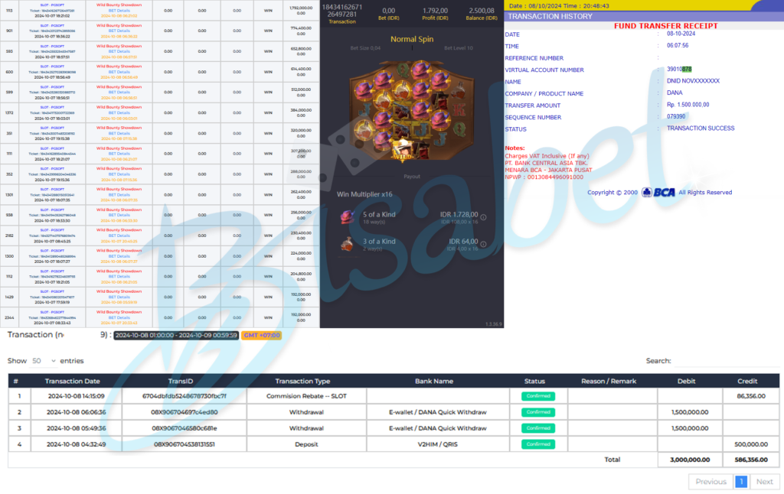The width and height of the screenshot is (784, 494).
Task: Open BET Details for ticket row 593
Action: click(x=119, y=51)
